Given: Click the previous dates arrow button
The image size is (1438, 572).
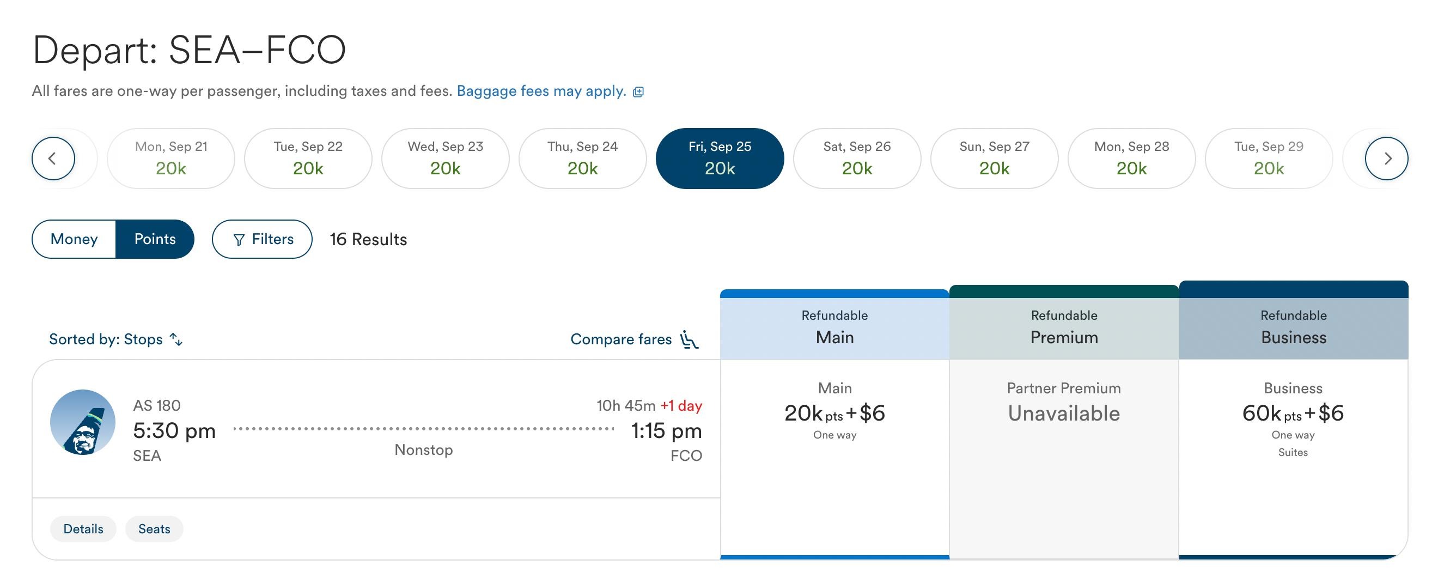Looking at the screenshot, I should click(53, 159).
